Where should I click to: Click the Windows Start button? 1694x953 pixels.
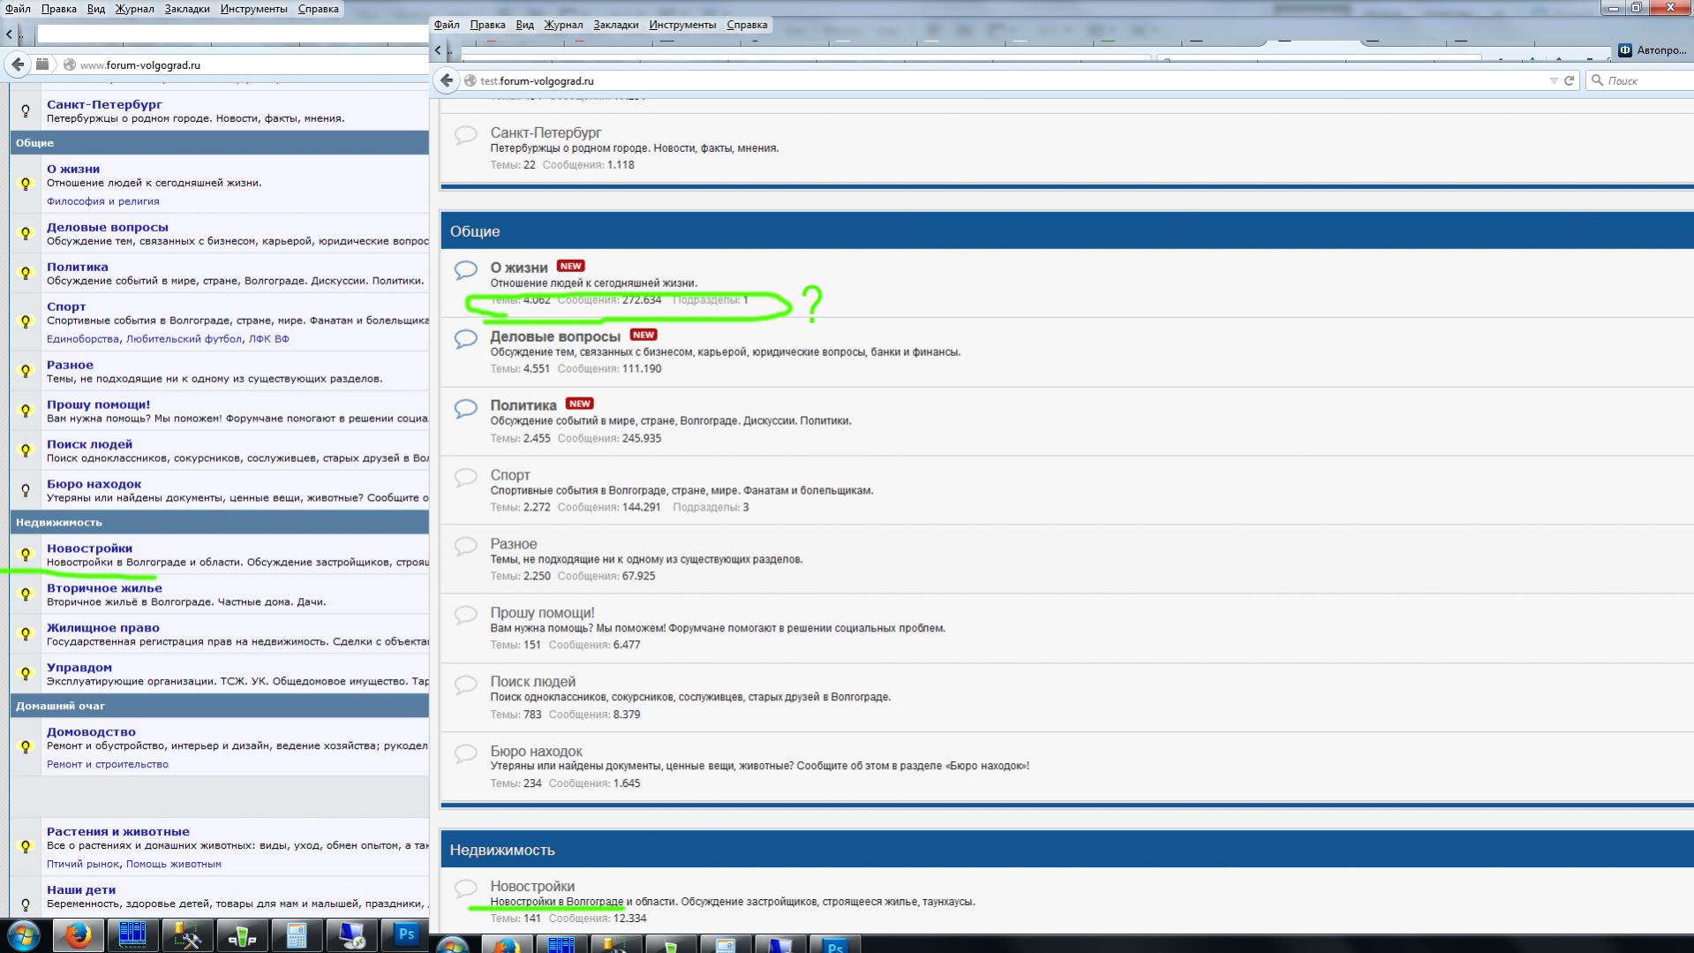pyautogui.click(x=24, y=934)
